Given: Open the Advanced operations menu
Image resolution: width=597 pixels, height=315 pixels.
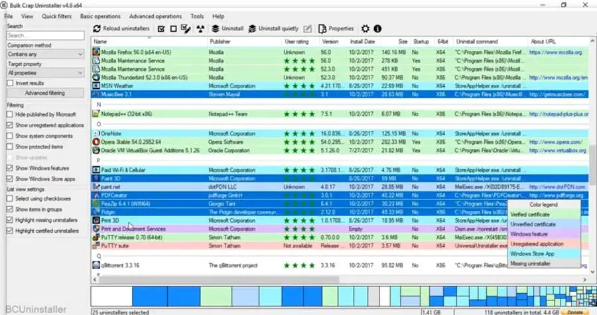Looking at the screenshot, I should [155, 17].
